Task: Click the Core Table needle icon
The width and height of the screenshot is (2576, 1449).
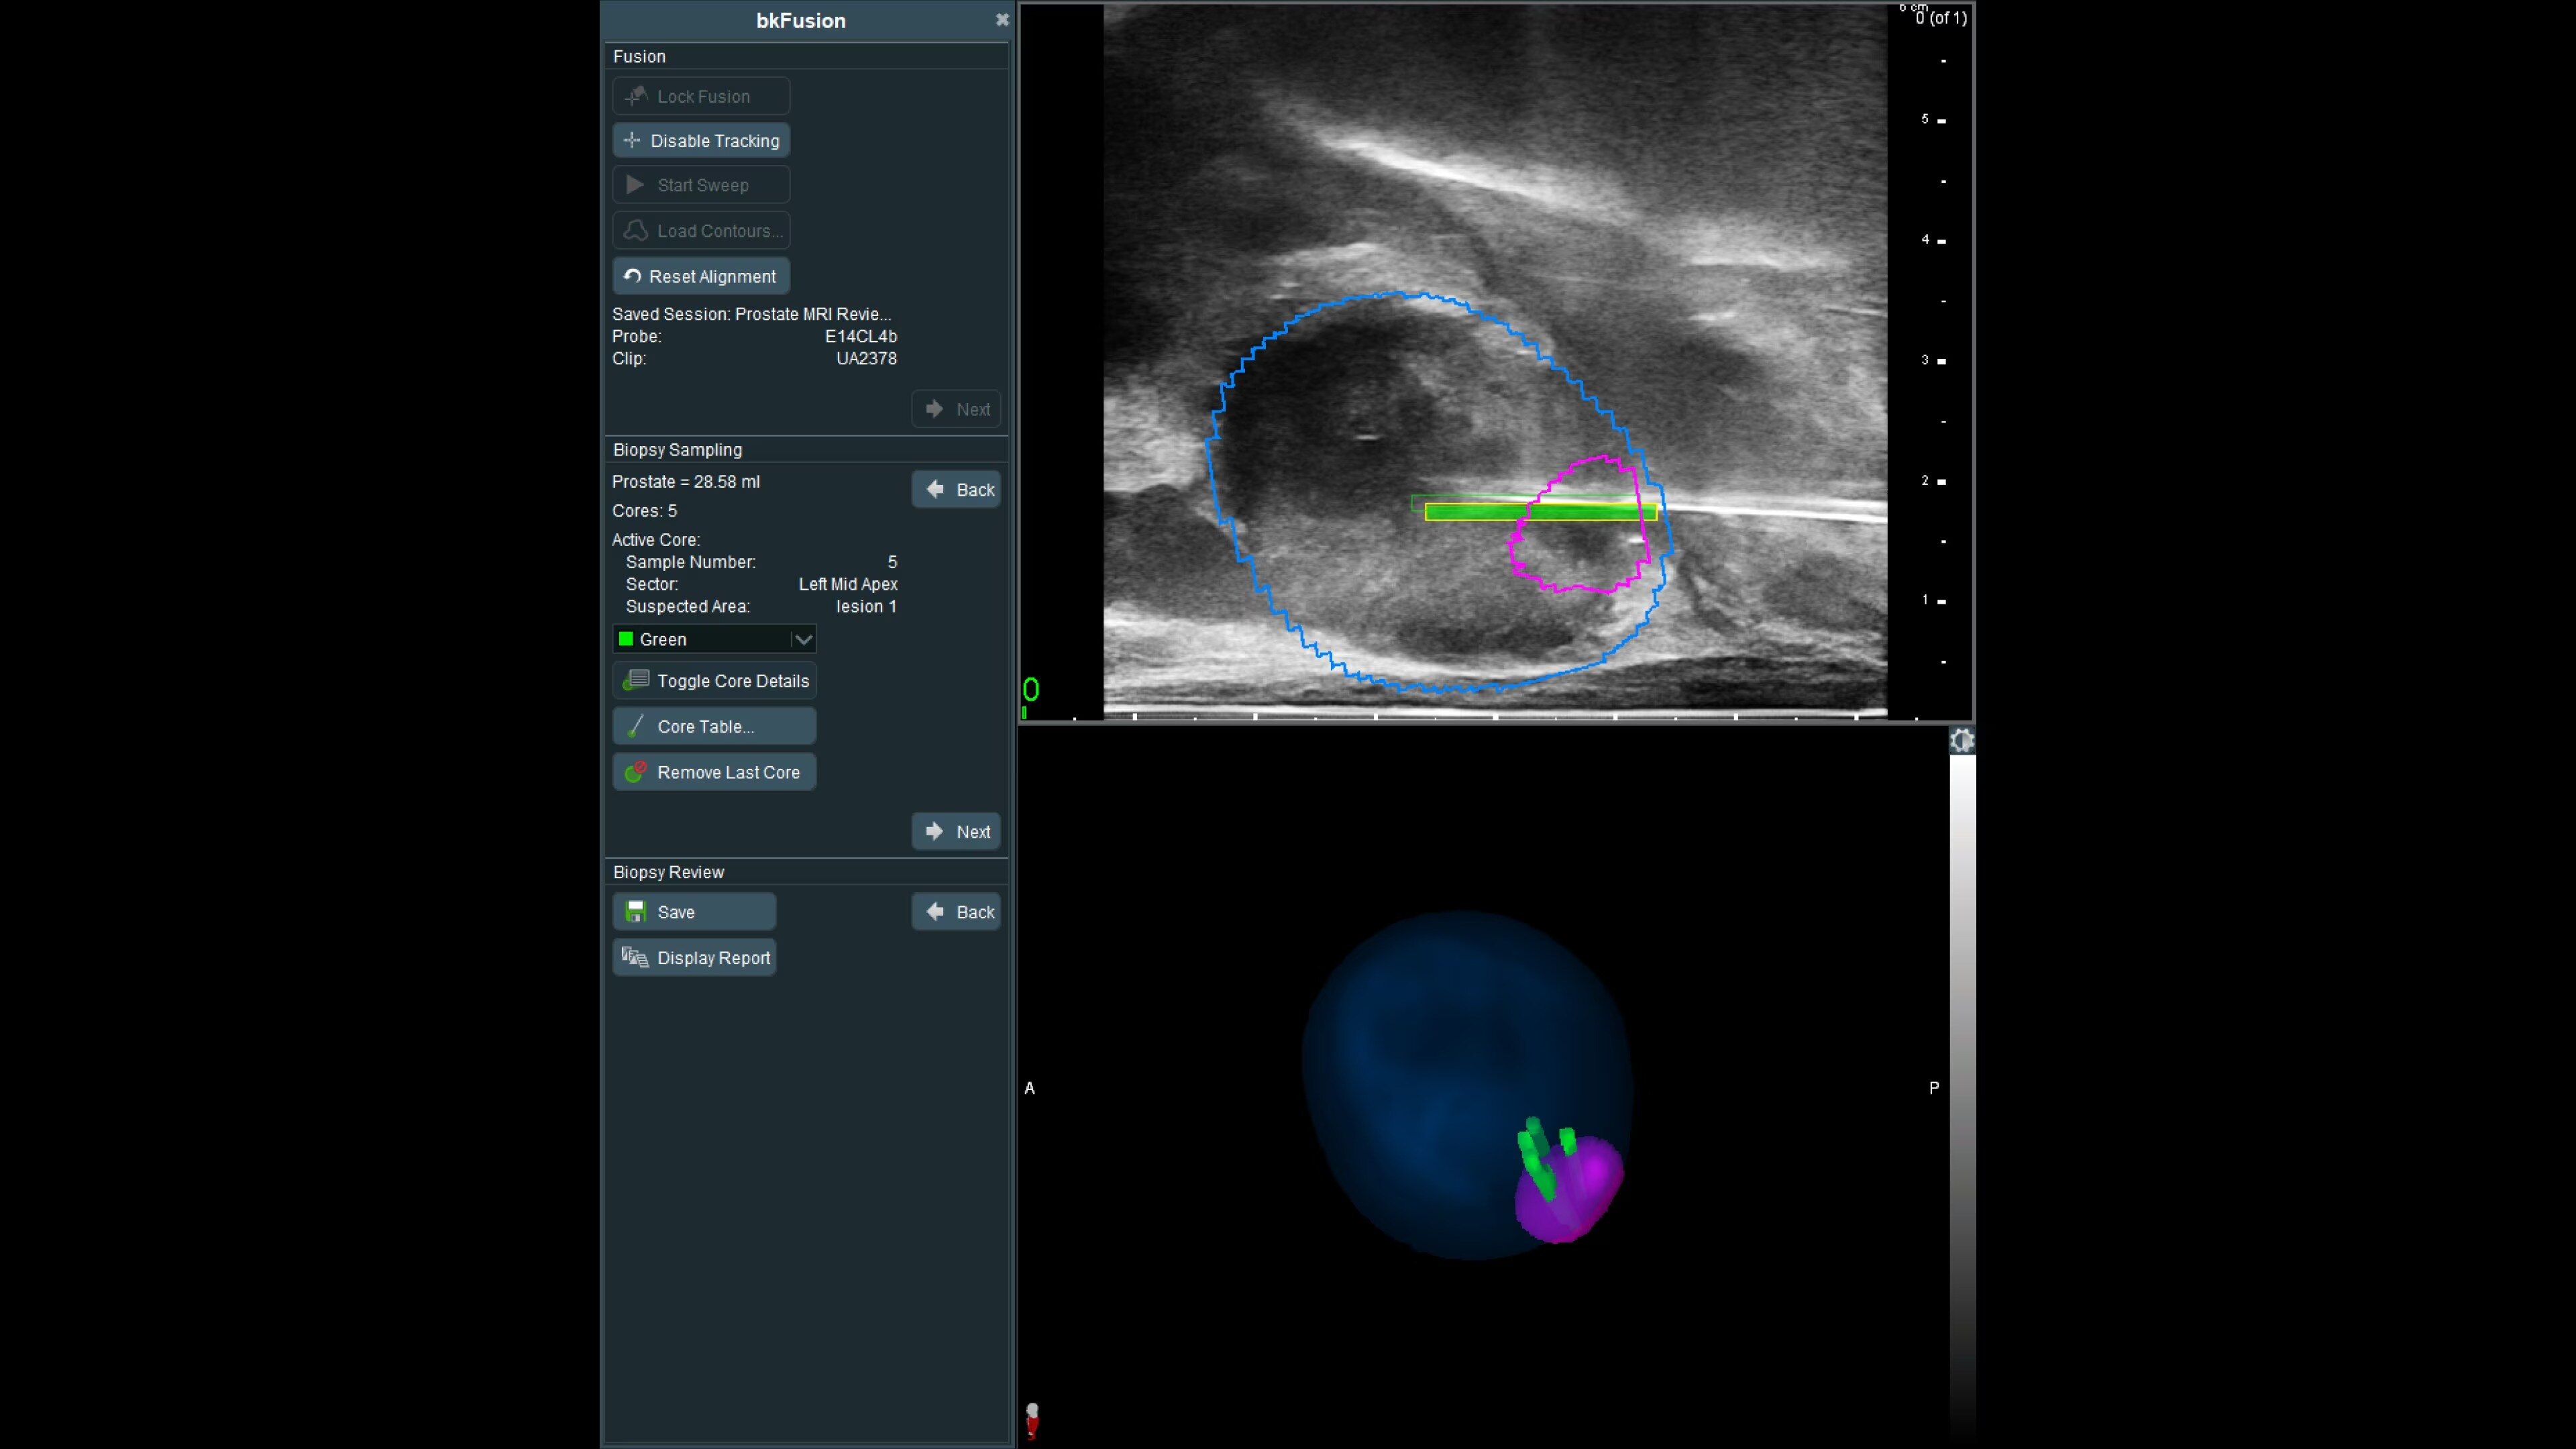Action: [635, 727]
